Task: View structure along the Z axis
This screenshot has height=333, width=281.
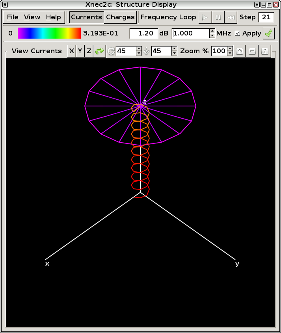Action: point(89,51)
